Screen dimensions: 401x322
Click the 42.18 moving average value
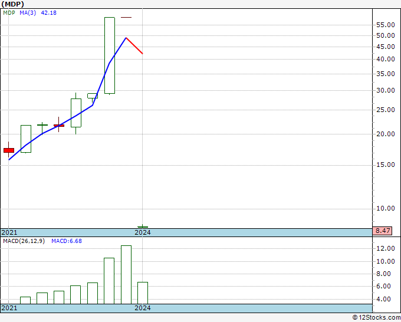pyautogui.click(x=48, y=13)
